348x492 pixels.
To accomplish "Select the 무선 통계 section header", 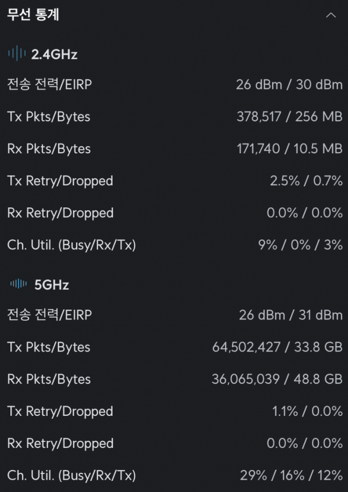I will pyautogui.click(x=33, y=15).
